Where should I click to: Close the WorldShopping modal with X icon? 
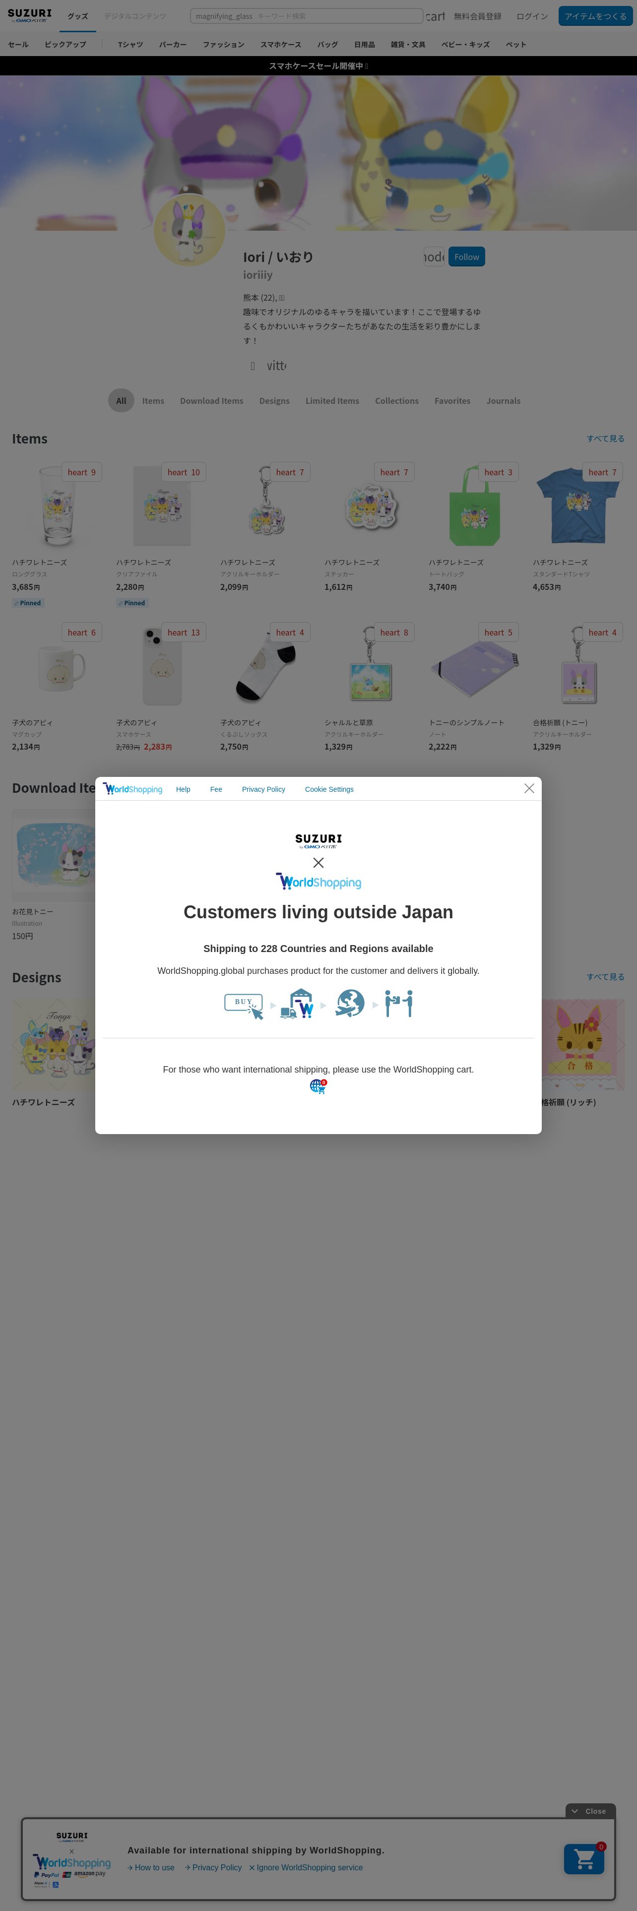pyautogui.click(x=529, y=788)
